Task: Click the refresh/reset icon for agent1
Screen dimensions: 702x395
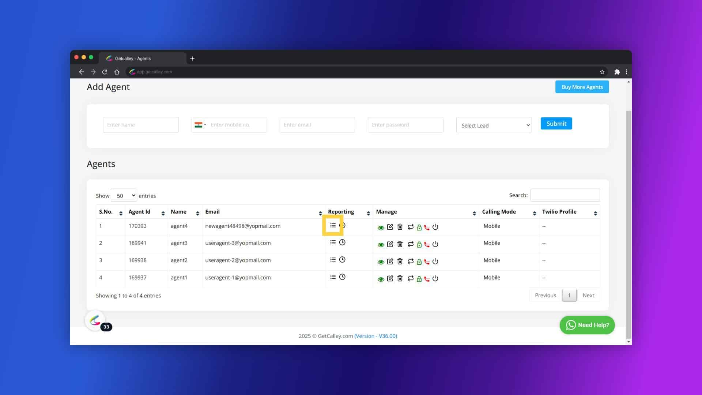Action: point(410,278)
